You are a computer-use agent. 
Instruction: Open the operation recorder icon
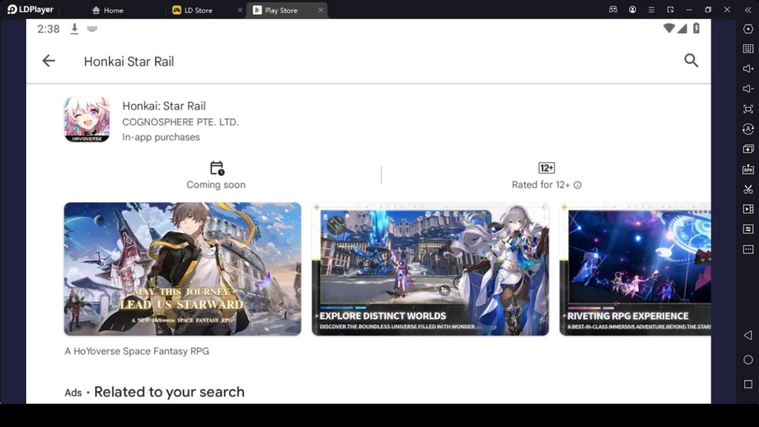pyautogui.click(x=748, y=229)
